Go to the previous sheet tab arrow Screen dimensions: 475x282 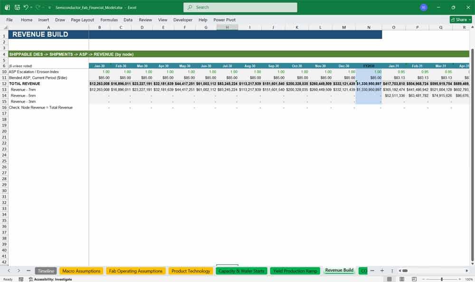9,271
